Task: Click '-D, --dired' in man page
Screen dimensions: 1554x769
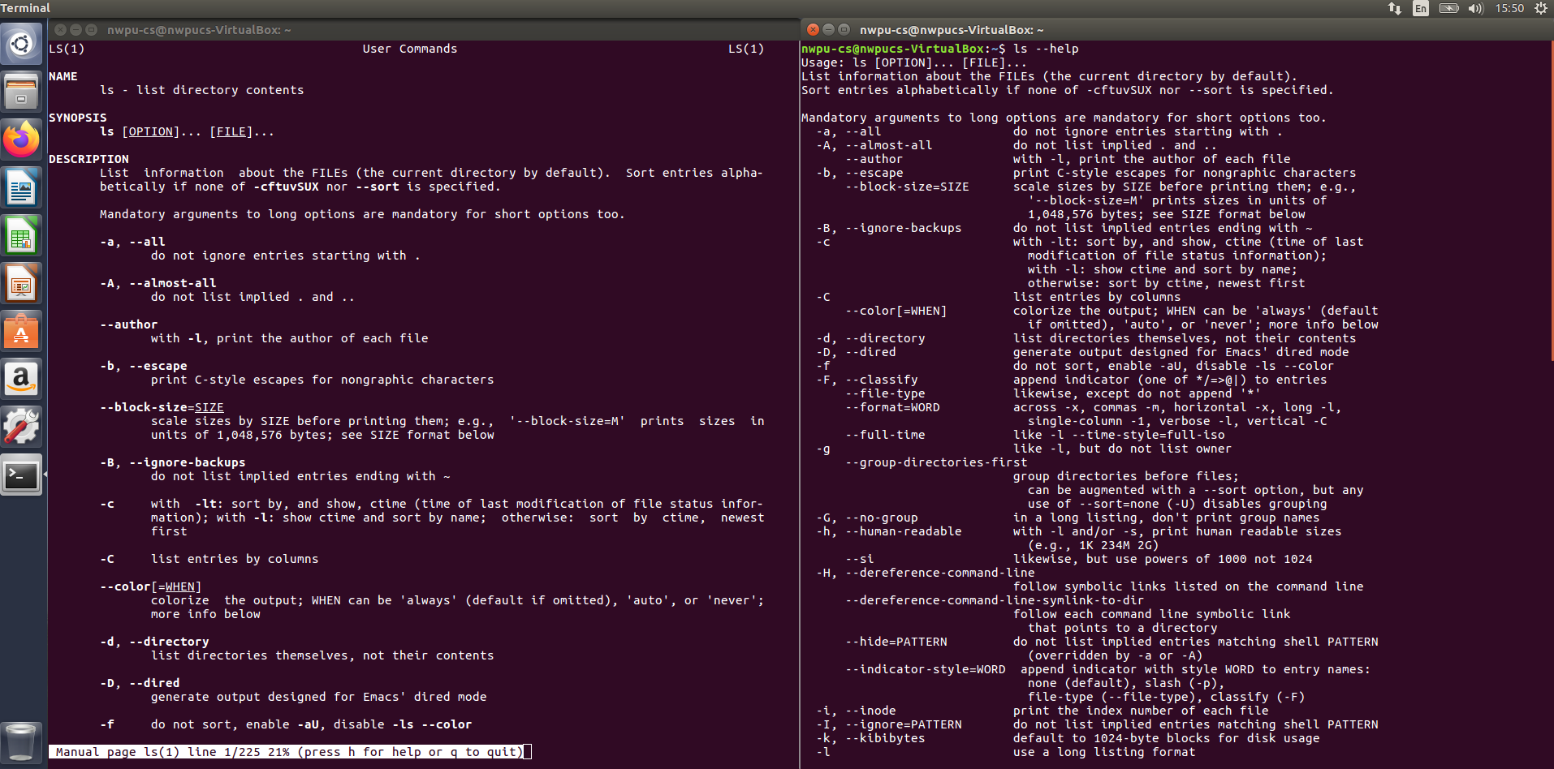Action: pyautogui.click(x=140, y=683)
